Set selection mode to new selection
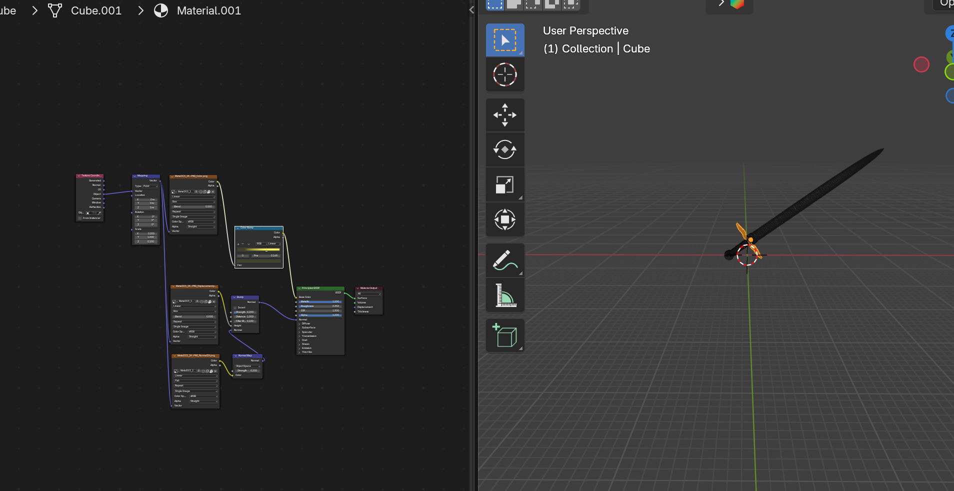954x491 pixels. 495,4
